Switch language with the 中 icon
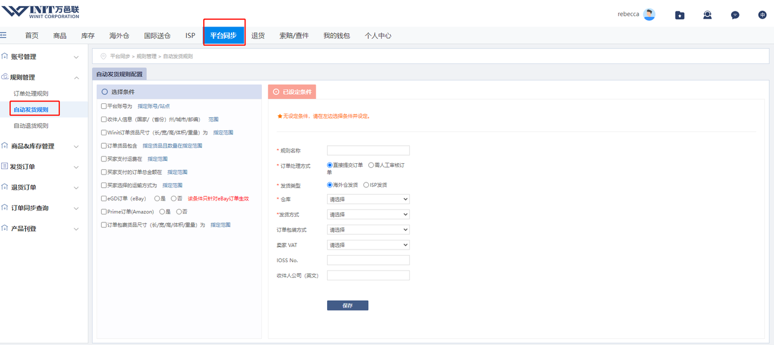 (x=762, y=15)
